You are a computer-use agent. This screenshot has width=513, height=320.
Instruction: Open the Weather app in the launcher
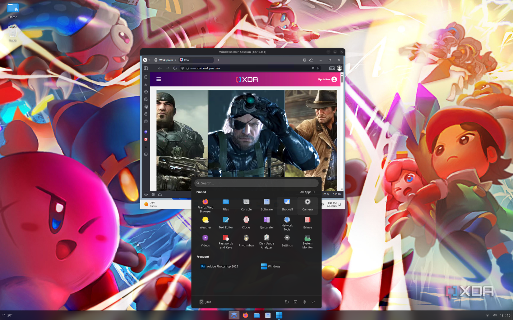(205, 223)
